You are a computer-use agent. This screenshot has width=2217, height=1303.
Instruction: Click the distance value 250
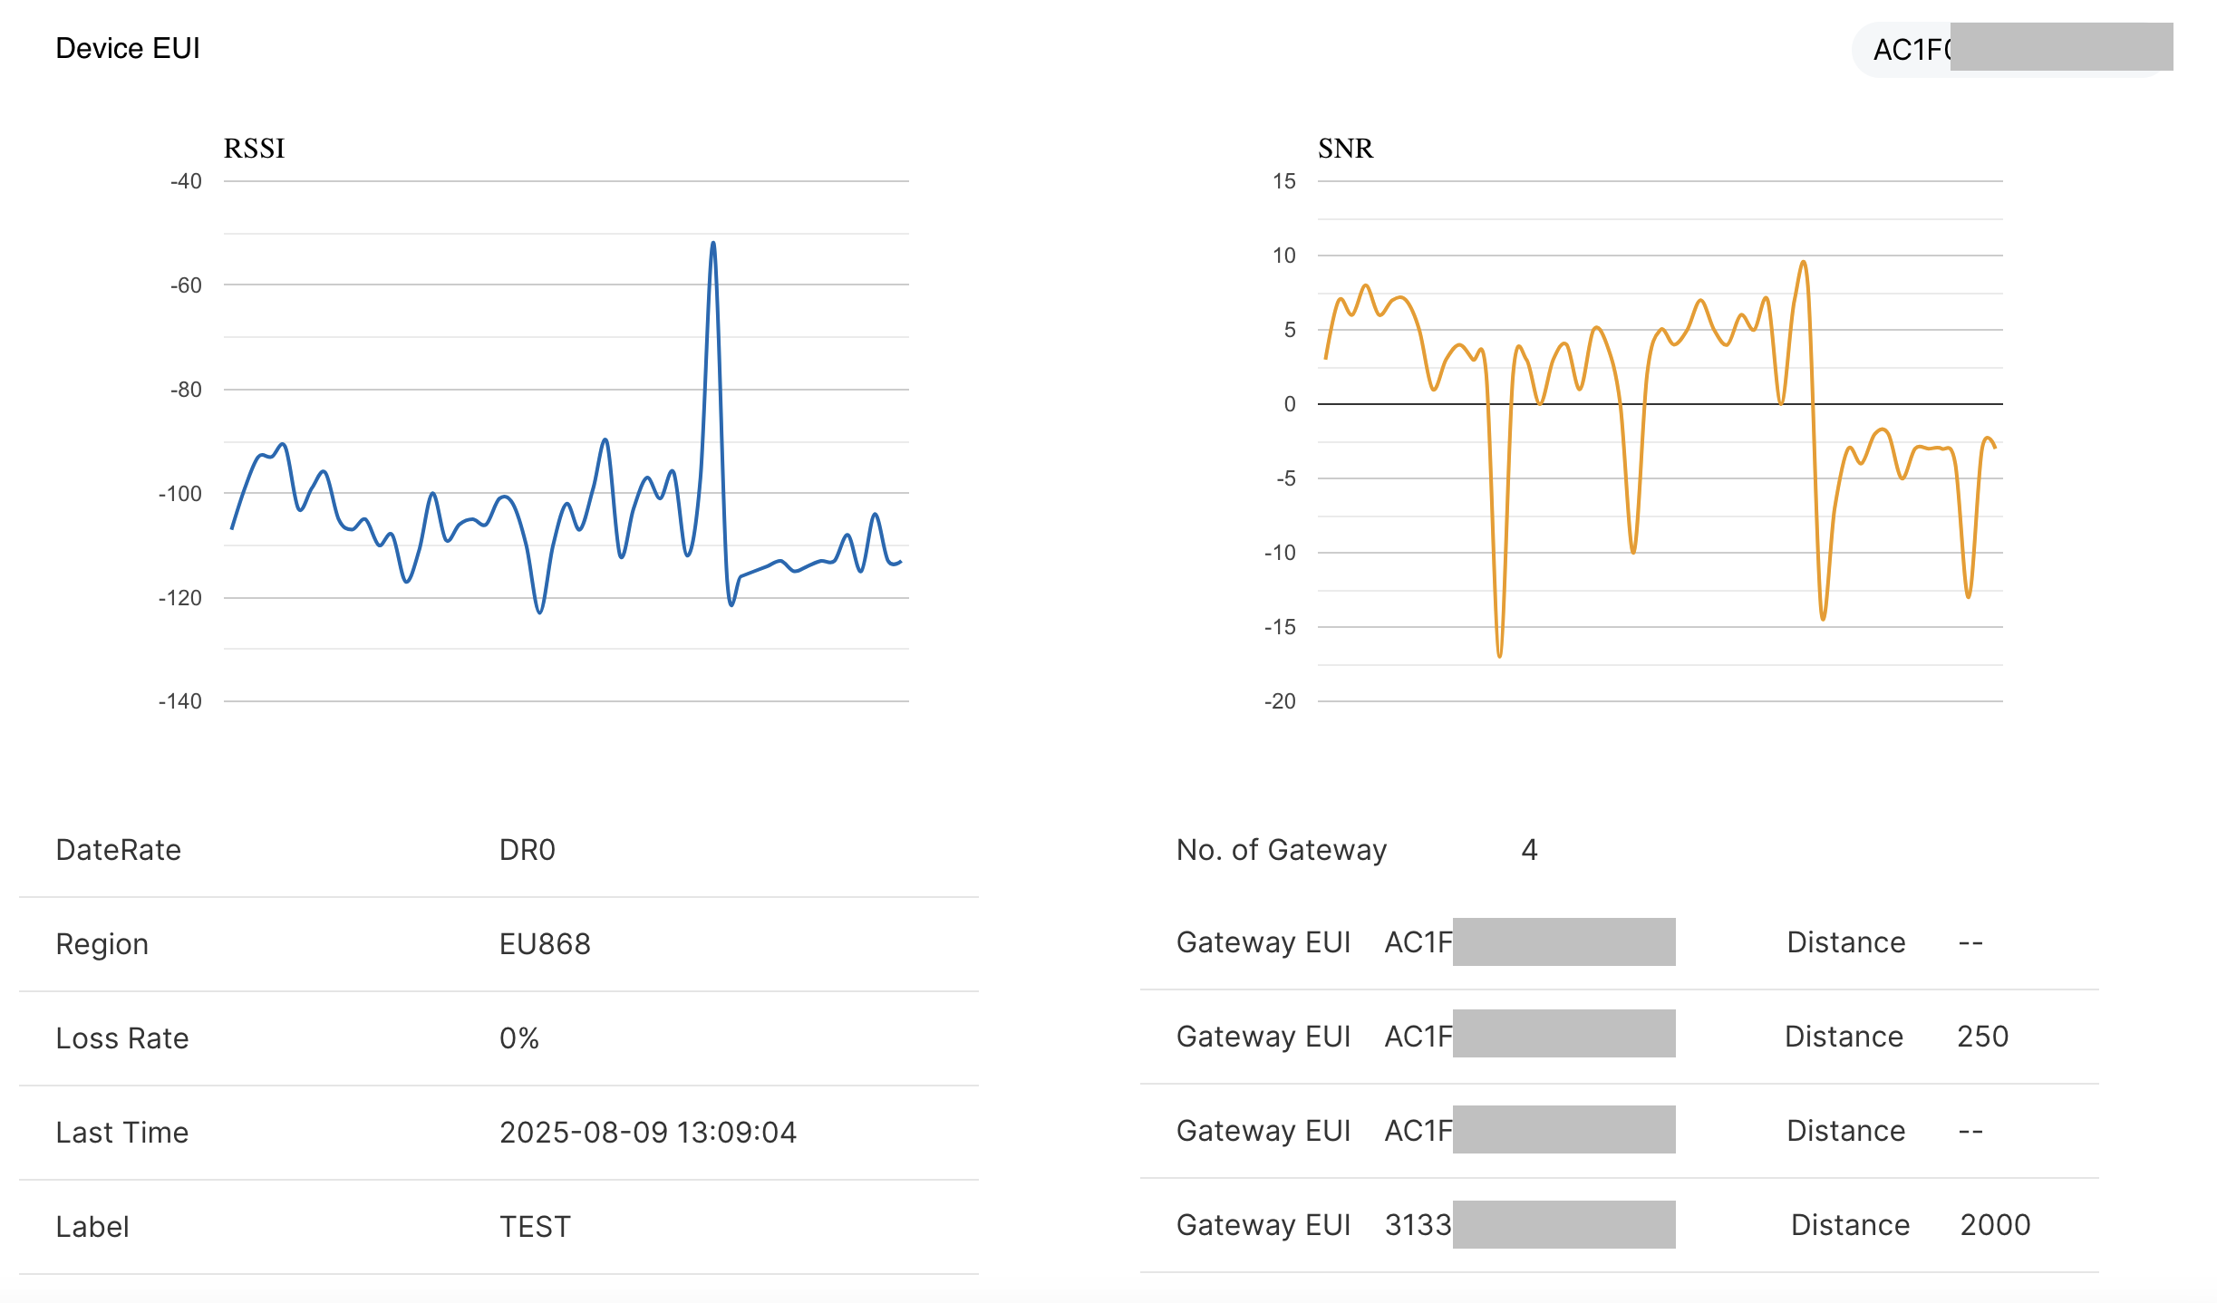(x=1982, y=1037)
